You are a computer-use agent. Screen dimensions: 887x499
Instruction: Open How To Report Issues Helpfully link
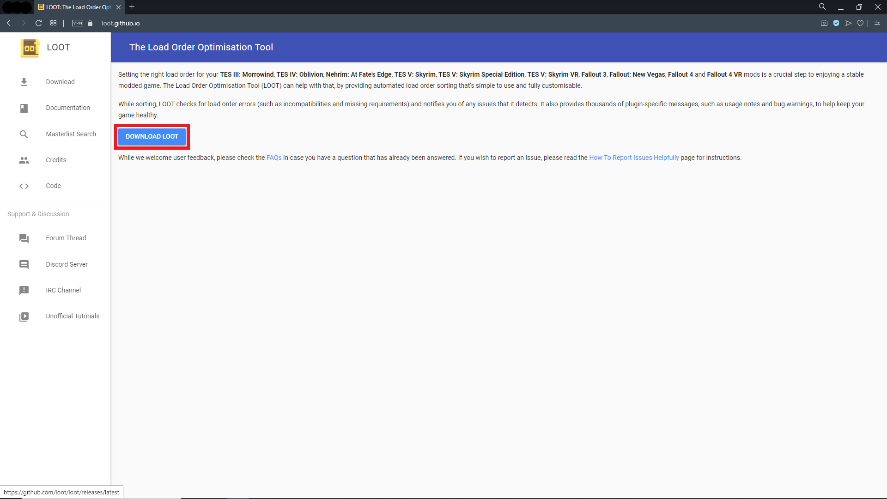[634, 158]
